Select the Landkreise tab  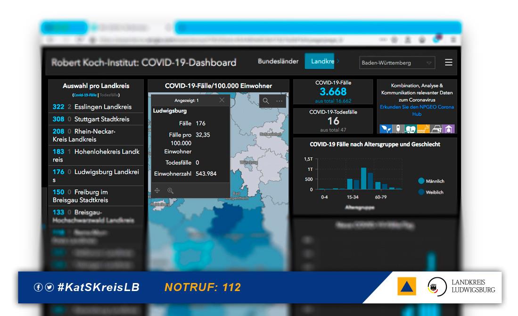pyautogui.click(x=320, y=61)
